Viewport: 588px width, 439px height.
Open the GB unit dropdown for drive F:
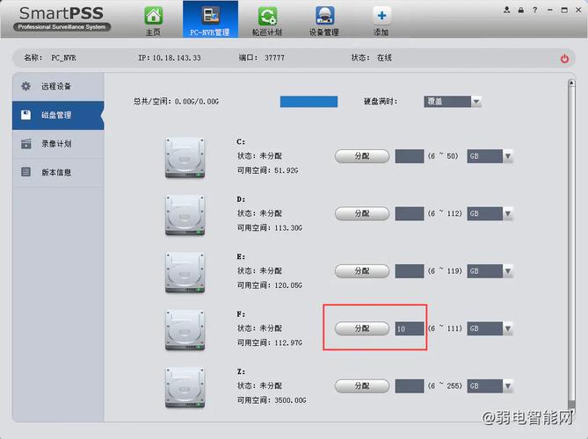coord(490,328)
